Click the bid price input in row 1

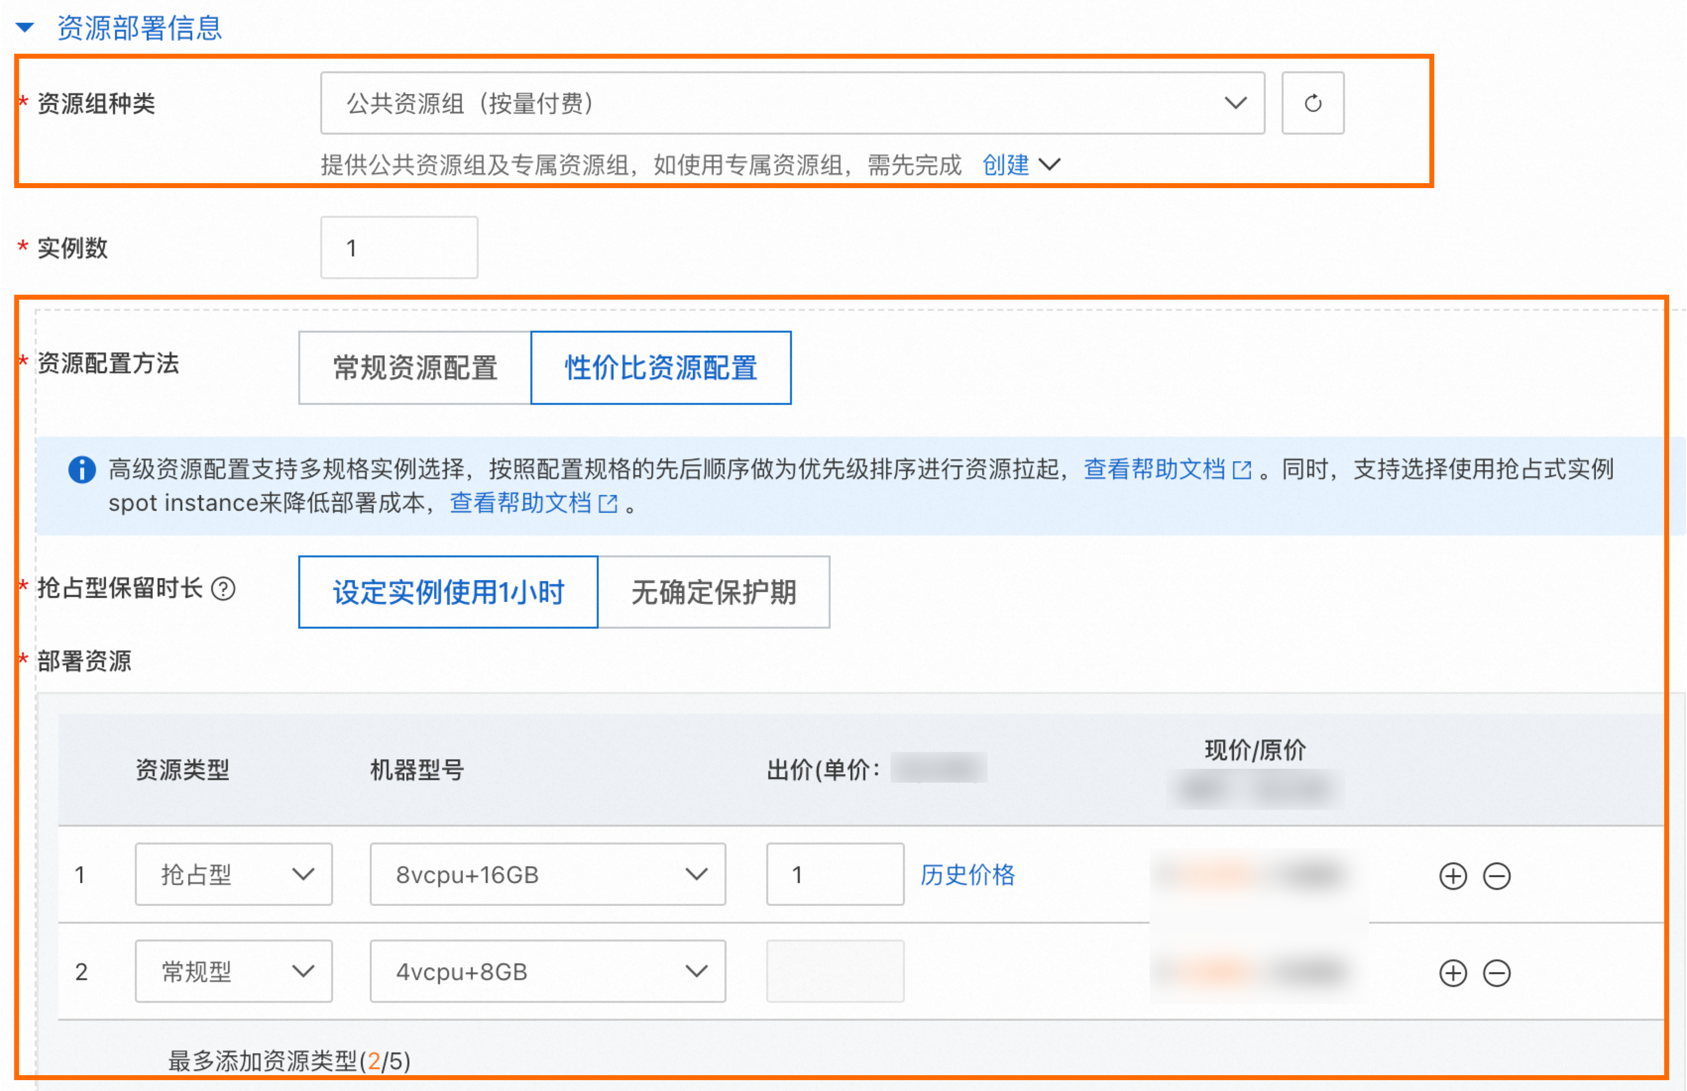835,874
